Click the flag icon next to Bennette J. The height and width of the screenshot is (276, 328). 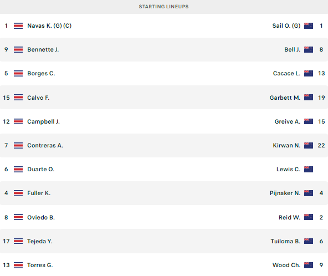pos(18,49)
